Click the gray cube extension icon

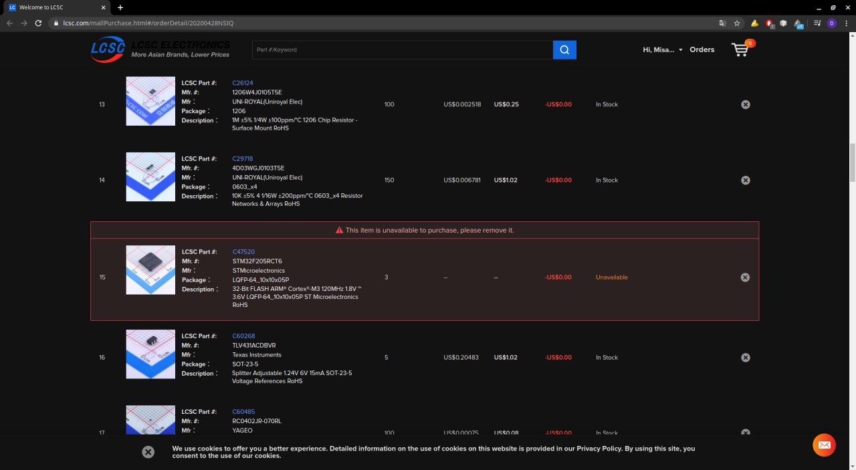(x=783, y=23)
